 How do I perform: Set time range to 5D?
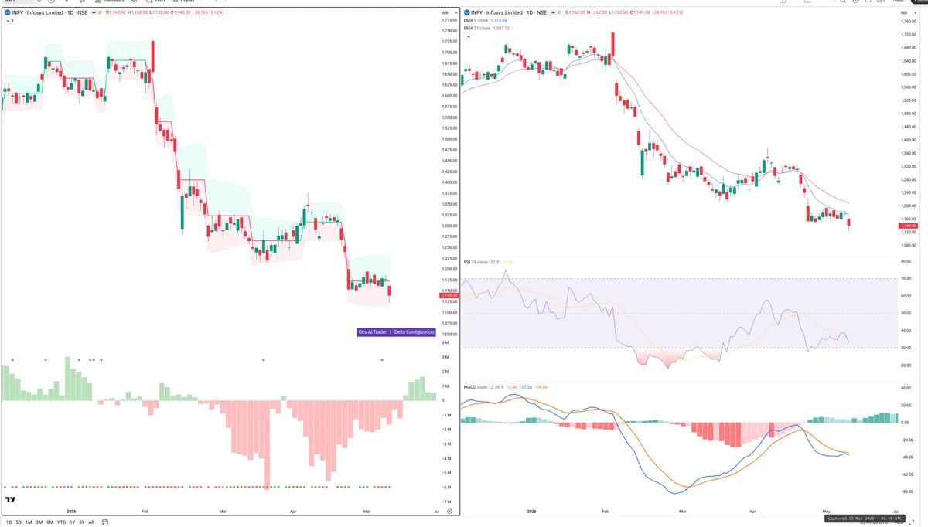[19, 522]
